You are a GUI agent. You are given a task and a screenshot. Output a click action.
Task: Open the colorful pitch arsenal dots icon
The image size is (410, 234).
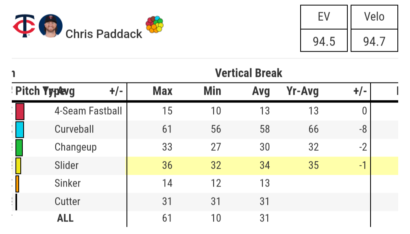(155, 25)
